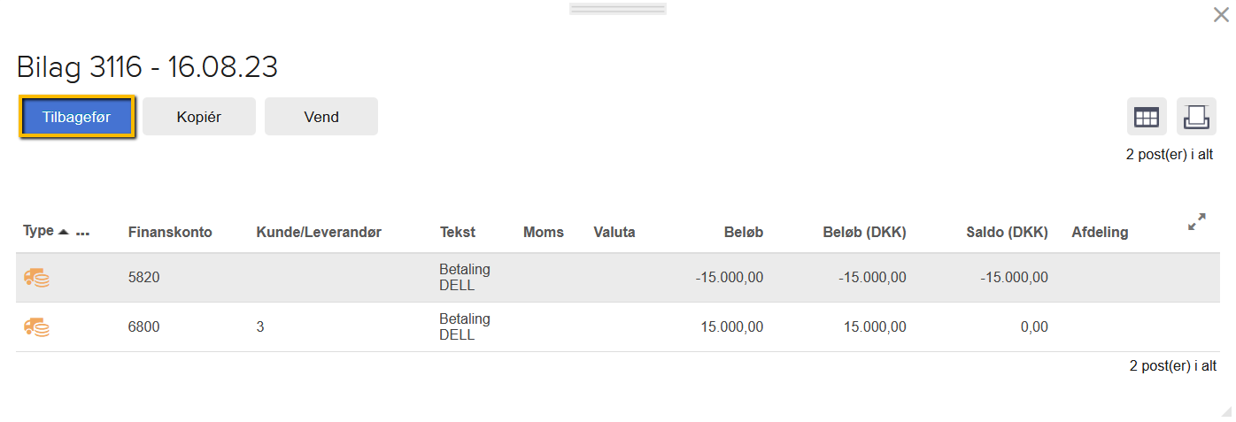The height and width of the screenshot is (422, 1236).
Task: Sort by Finanskonto column header
Action: coord(170,233)
